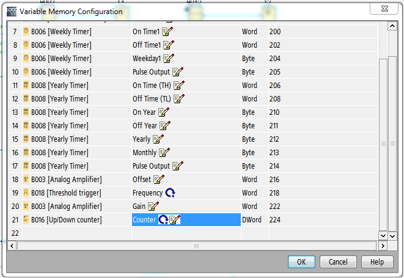
Task: Click the edit icon beside Offset
Action: coord(159,179)
